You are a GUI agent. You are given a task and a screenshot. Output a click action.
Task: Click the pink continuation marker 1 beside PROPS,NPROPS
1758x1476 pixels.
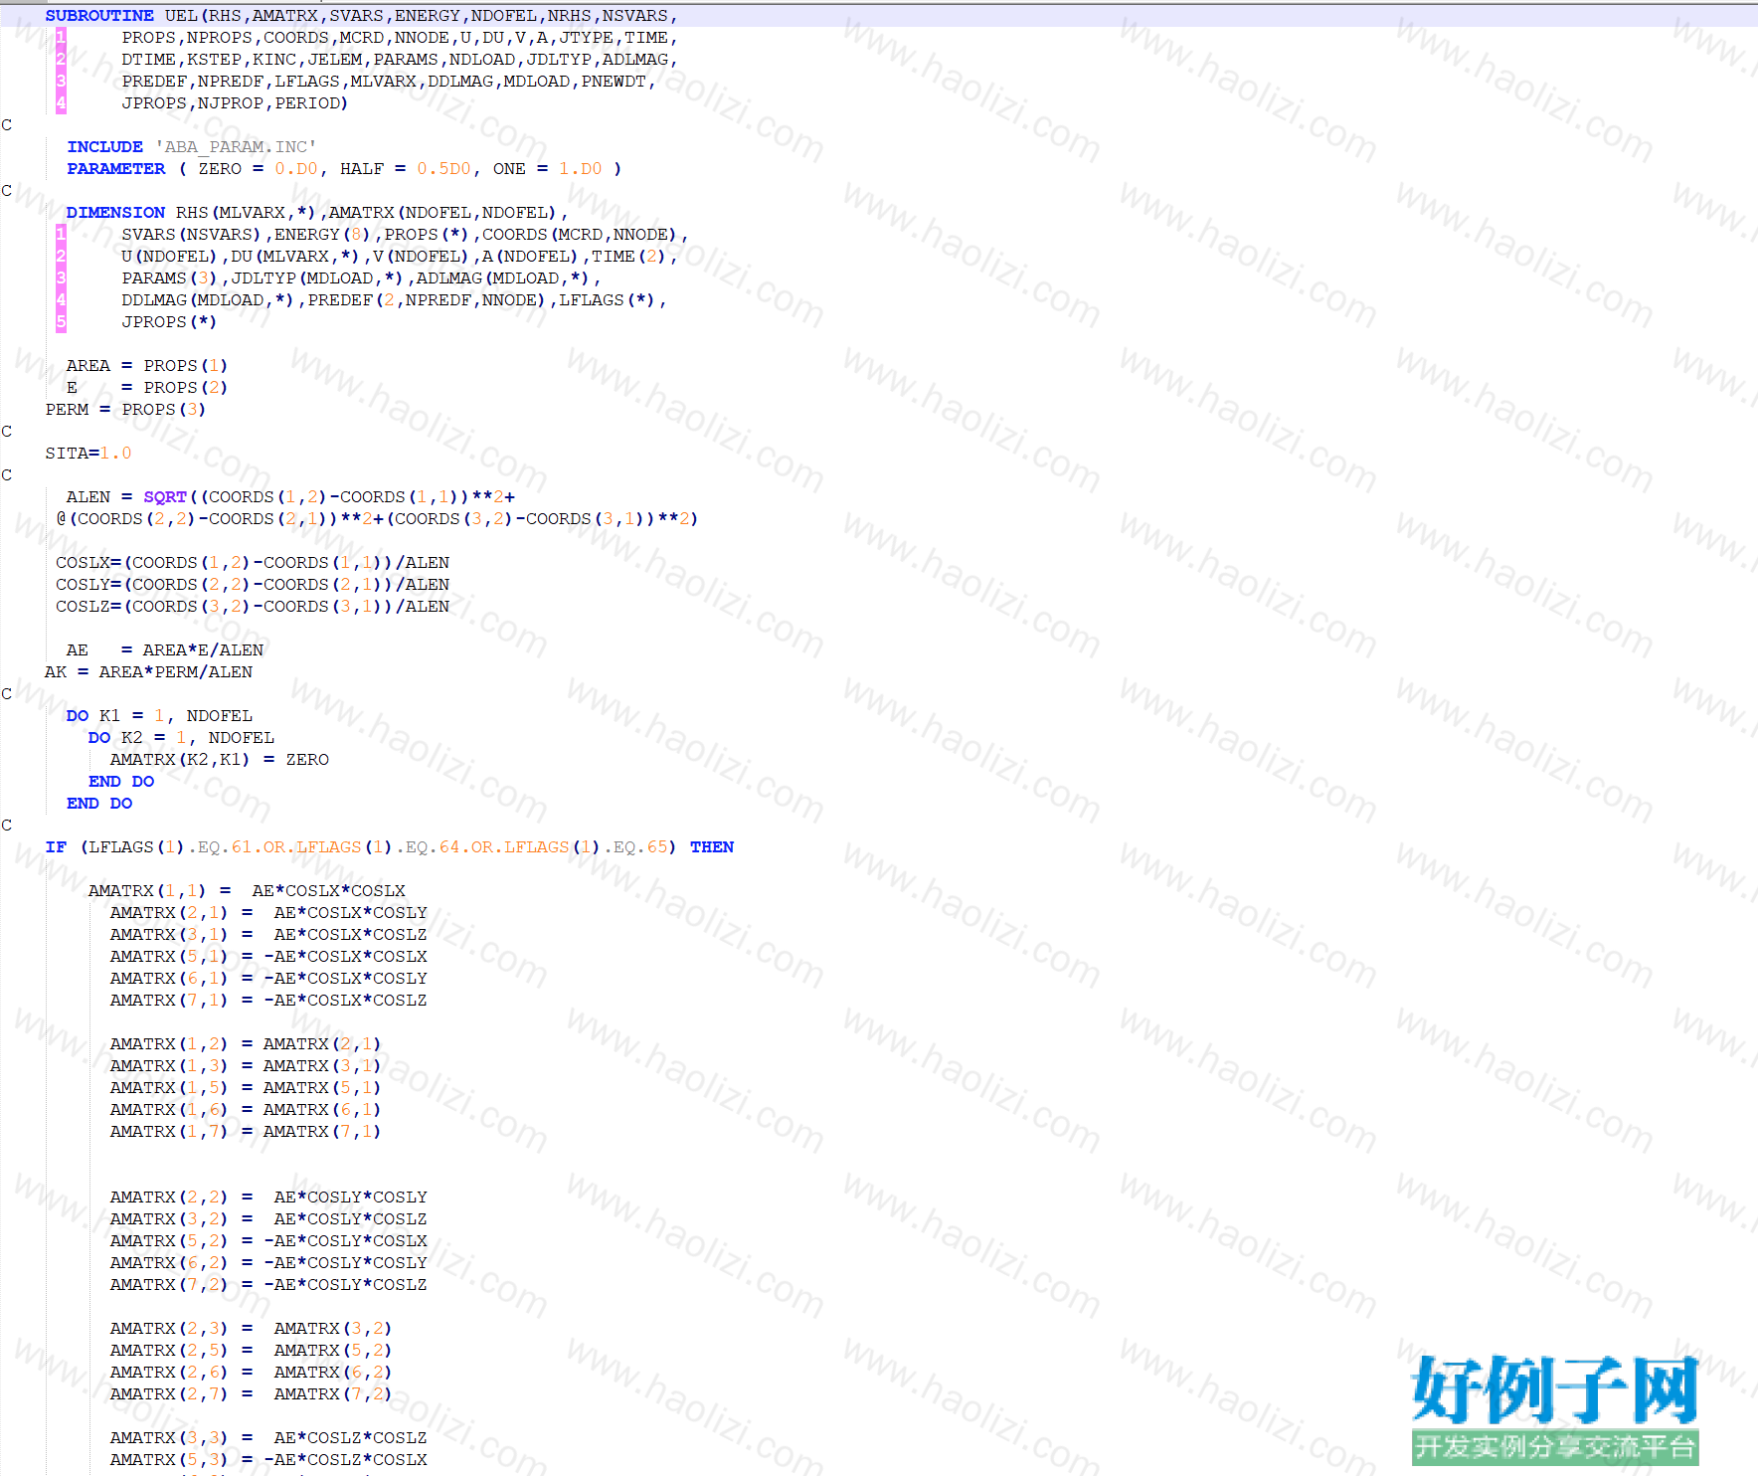click(61, 38)
